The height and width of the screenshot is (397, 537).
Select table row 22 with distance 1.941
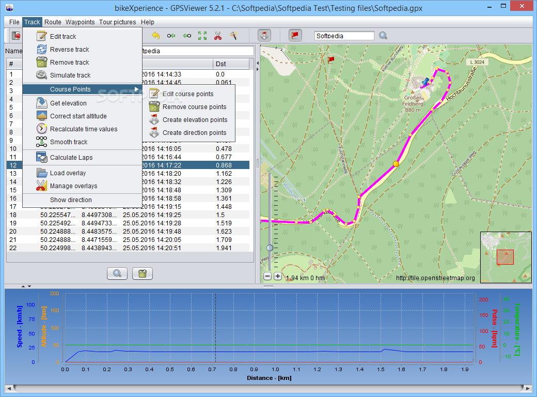tap(128, 248)
